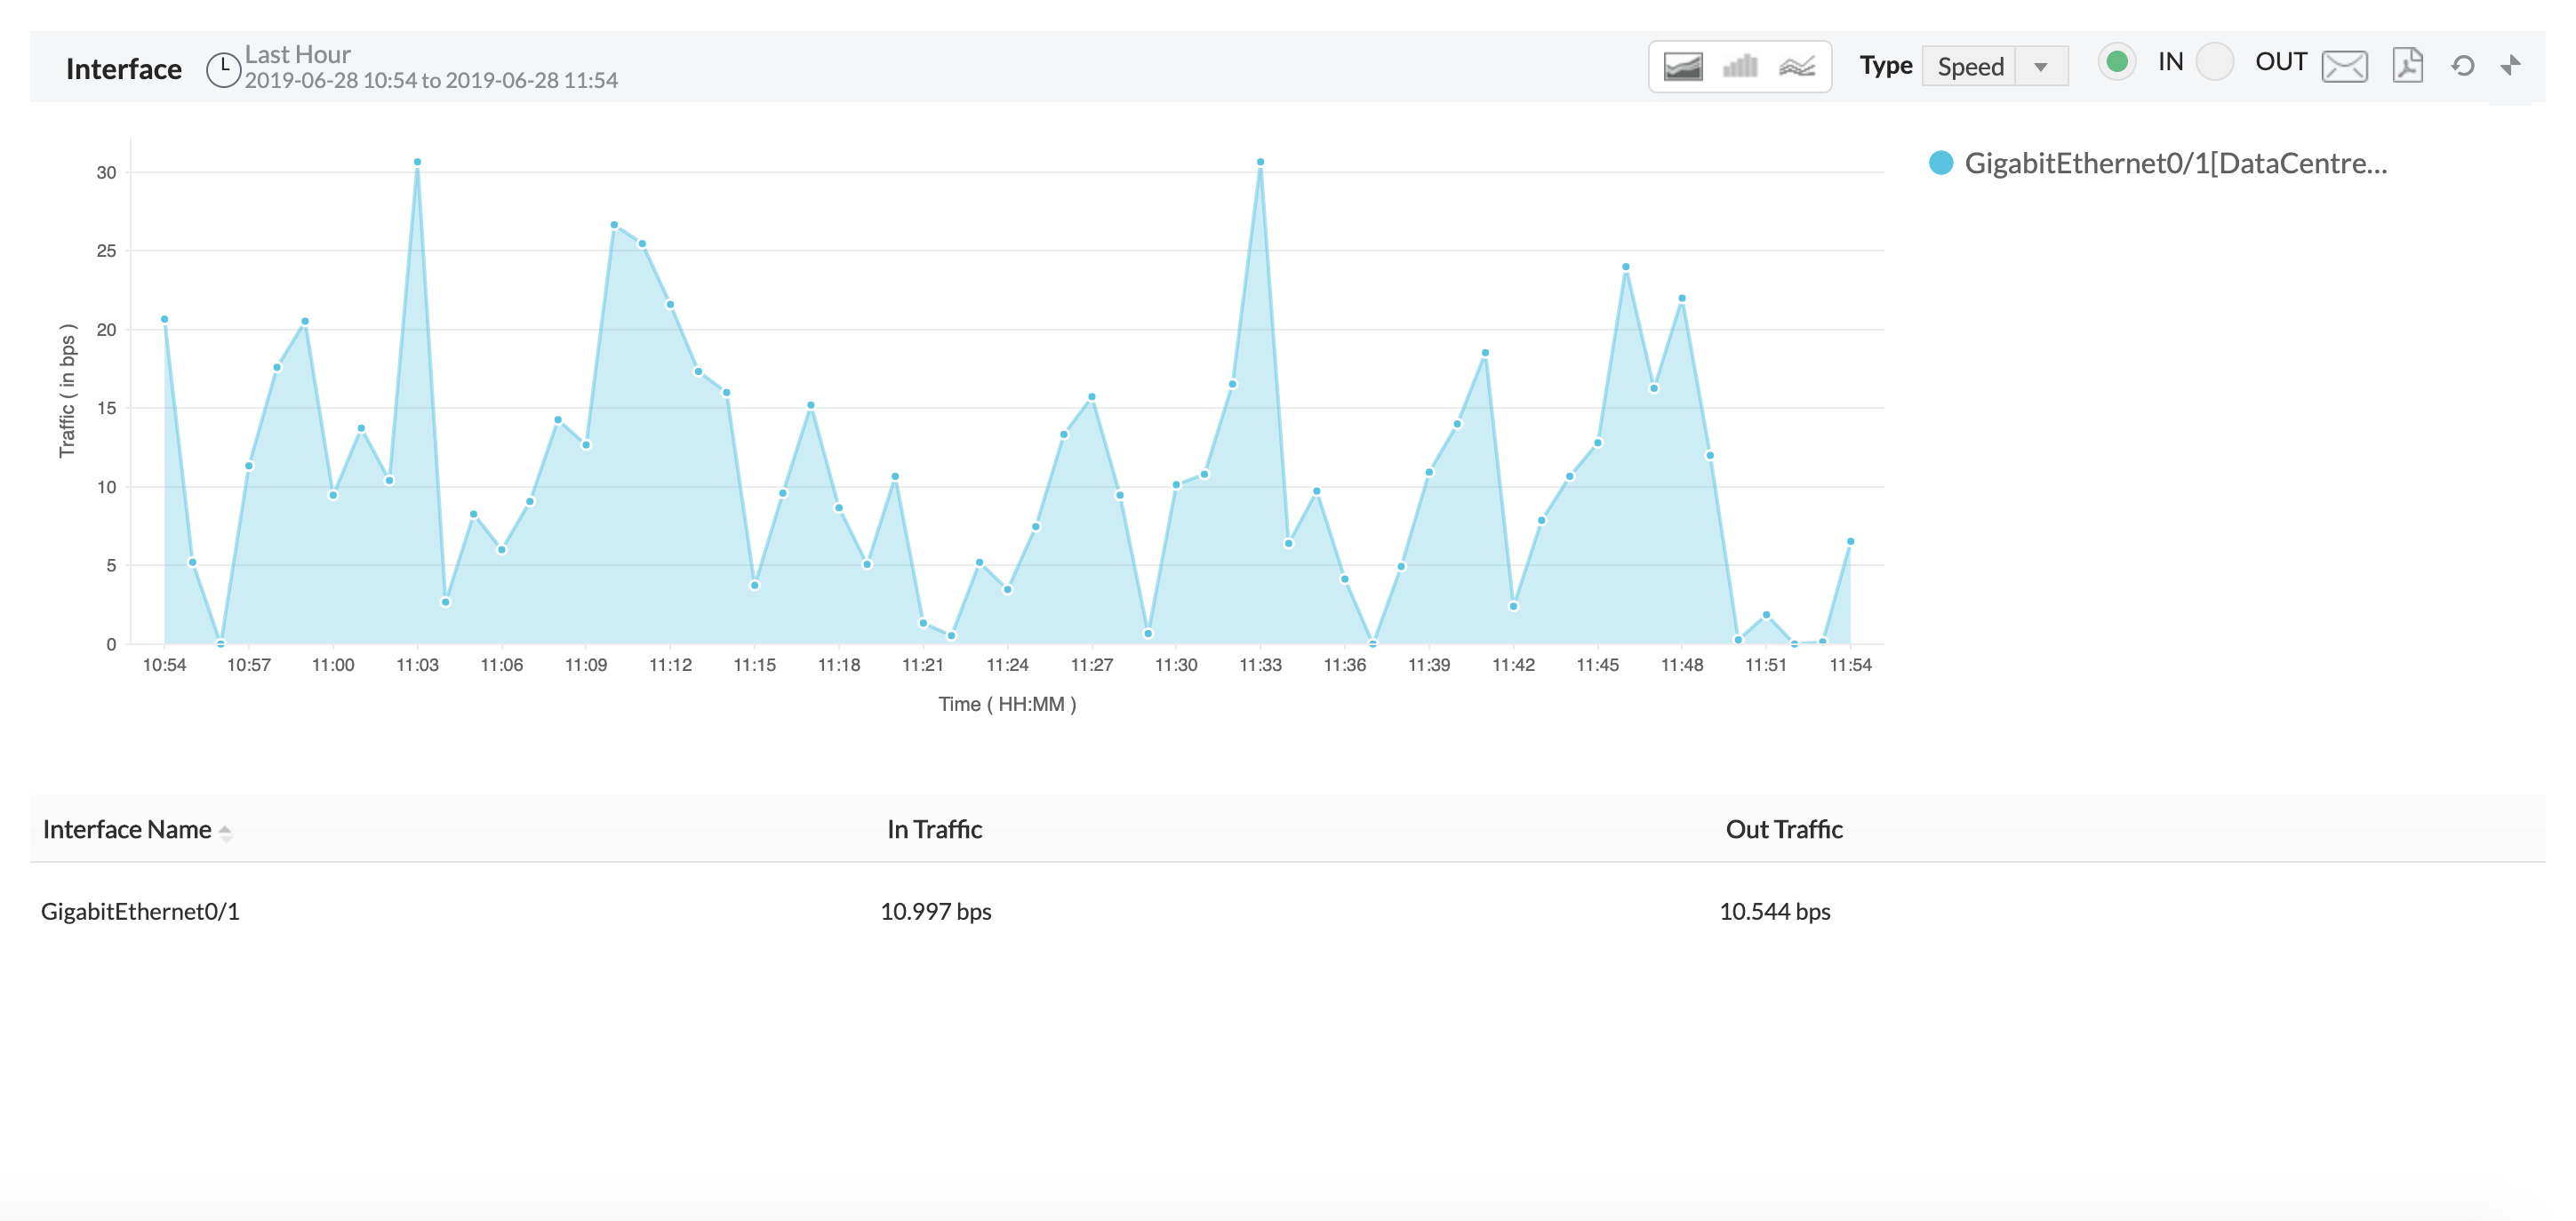2576x1221 pixels.
Task: Click the Last Hour time range text
Action: (298, 54)
